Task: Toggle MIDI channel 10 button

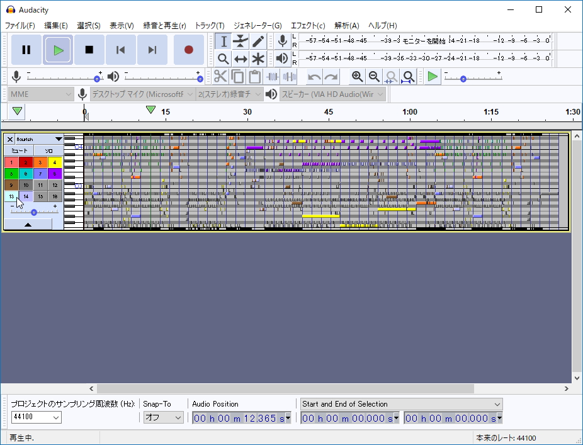Action: pyautogui.click(x=26, y=185)
